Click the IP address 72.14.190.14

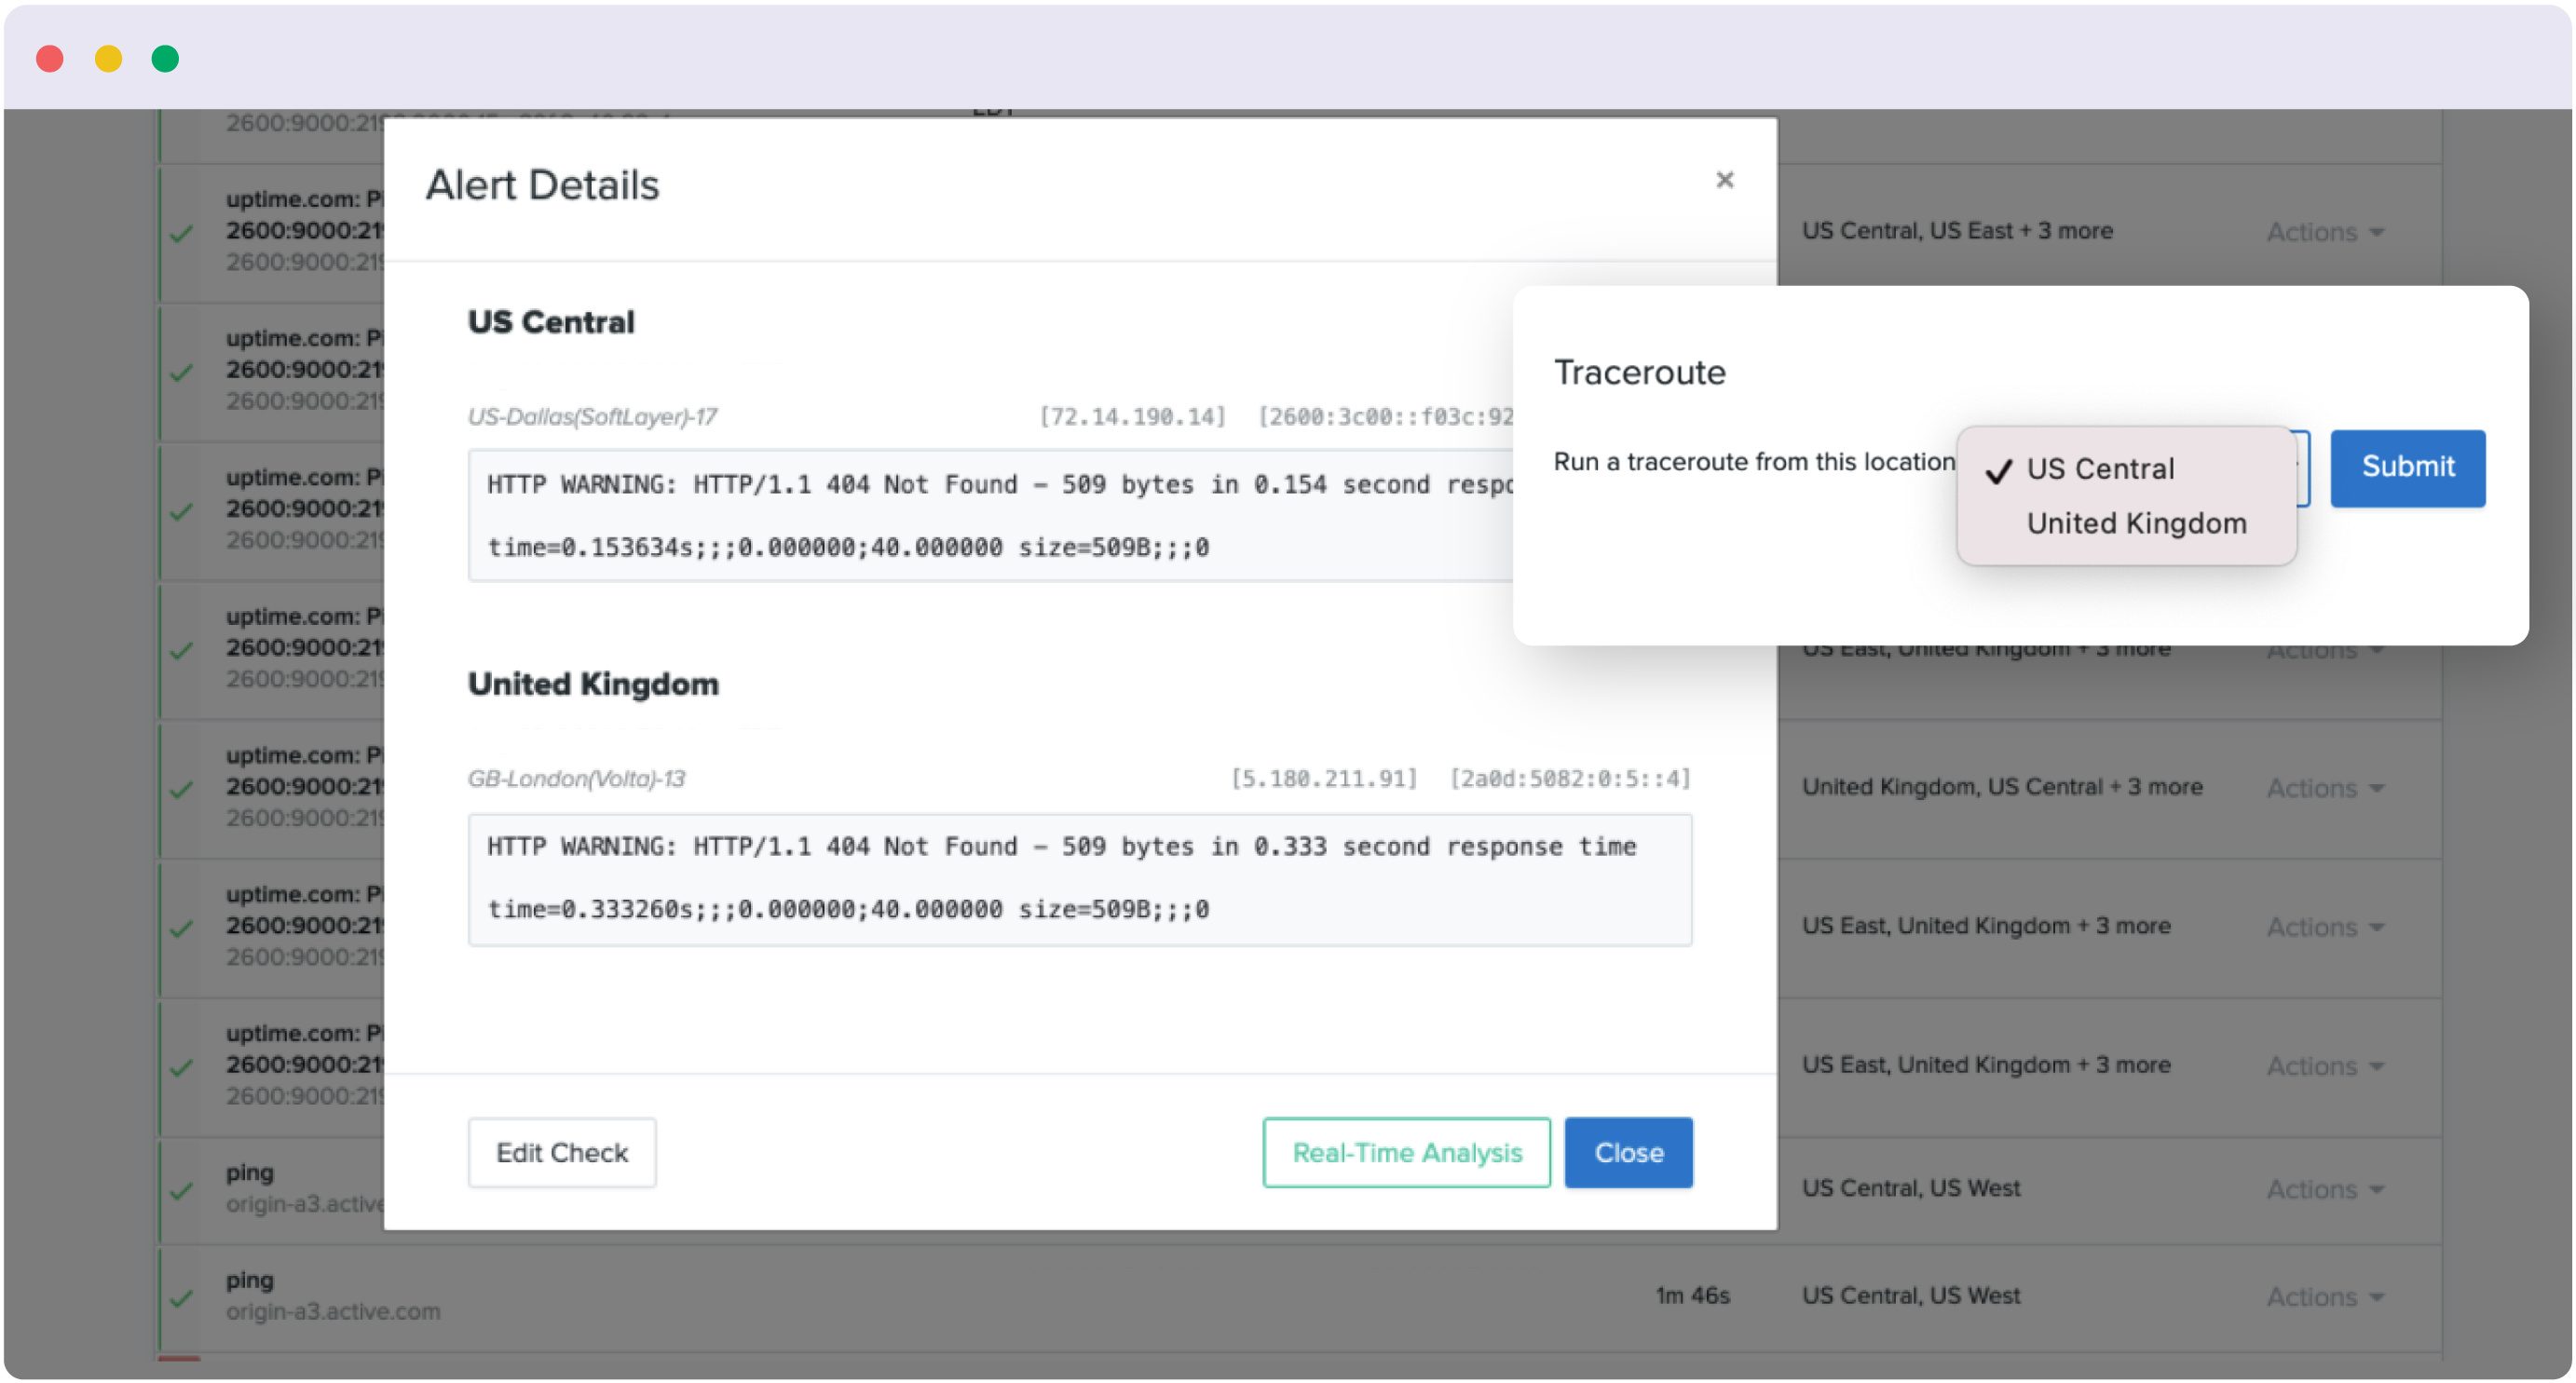1132,416
